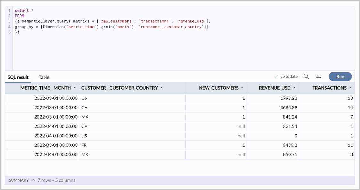Select revenue cell 321.54
The image size is (360, 190).
pyautogui.click(x=273, y=127)
